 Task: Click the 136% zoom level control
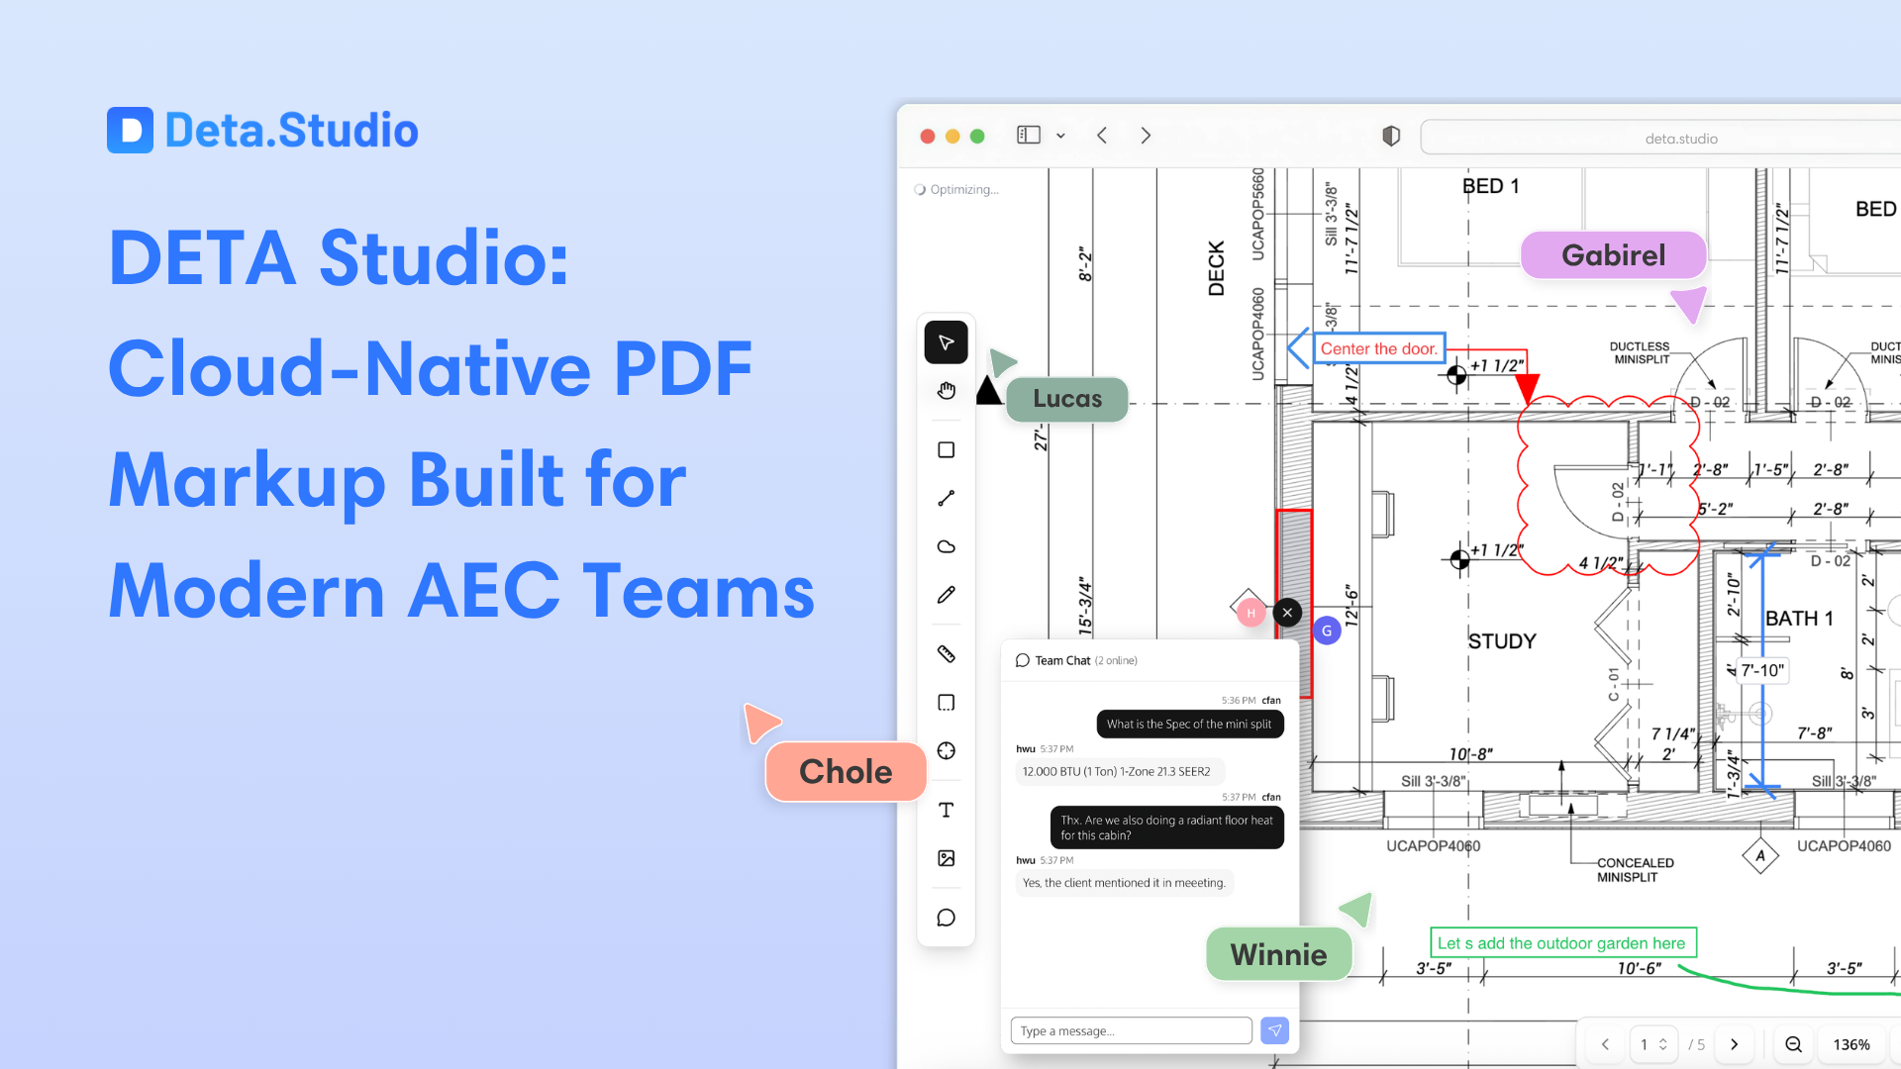[1851, 1044]
